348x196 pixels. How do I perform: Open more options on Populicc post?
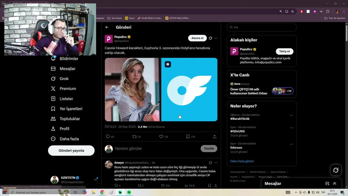coord(216,38)
